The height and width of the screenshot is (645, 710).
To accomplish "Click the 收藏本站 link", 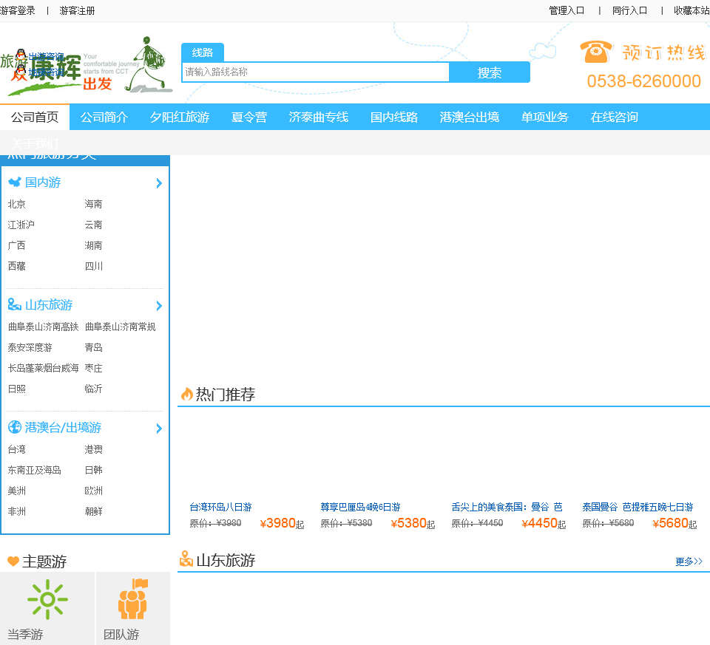I will (692, 10).
